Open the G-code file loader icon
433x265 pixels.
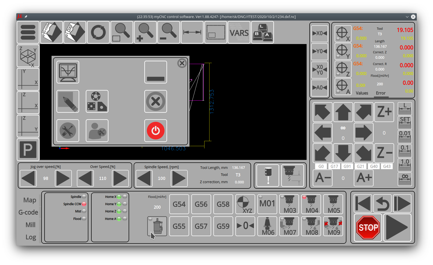tap(51, 32)
